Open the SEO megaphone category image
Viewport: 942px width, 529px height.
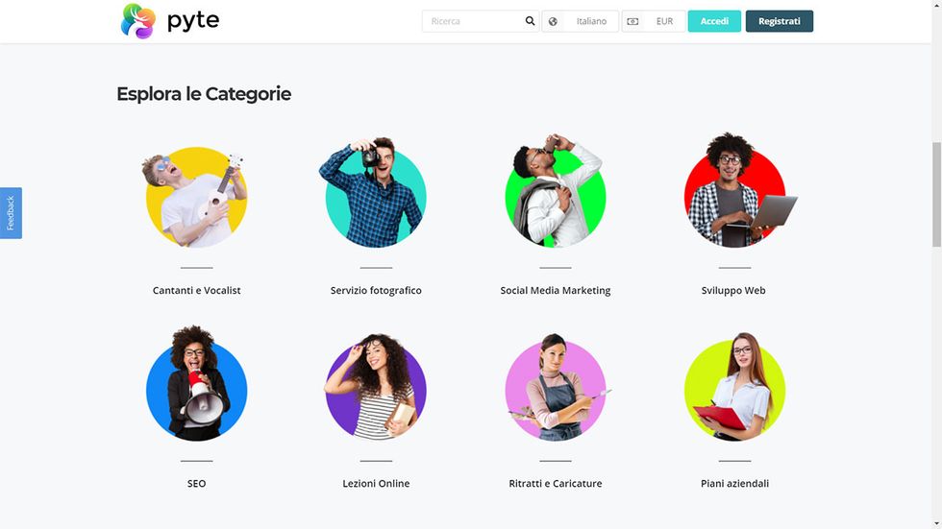click(x=196, y=384)
